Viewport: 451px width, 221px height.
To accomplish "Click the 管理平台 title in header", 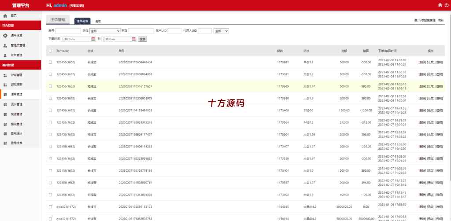I will tap(21, 5).
